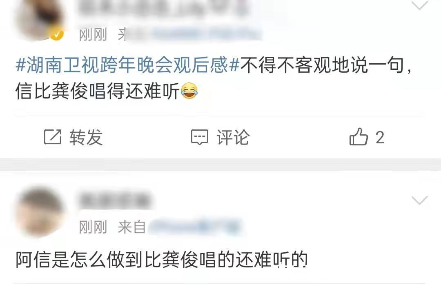Open the first post text 信比龚俊唱得还难听
The height and width of the screenshot is (285, 441).
click(97, 91)
